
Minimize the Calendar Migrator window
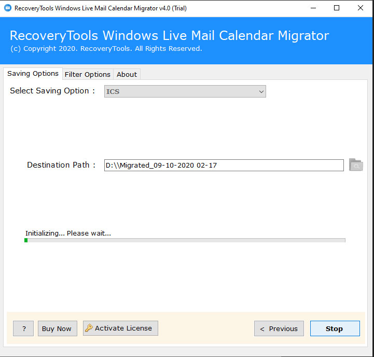pos(313,8)
